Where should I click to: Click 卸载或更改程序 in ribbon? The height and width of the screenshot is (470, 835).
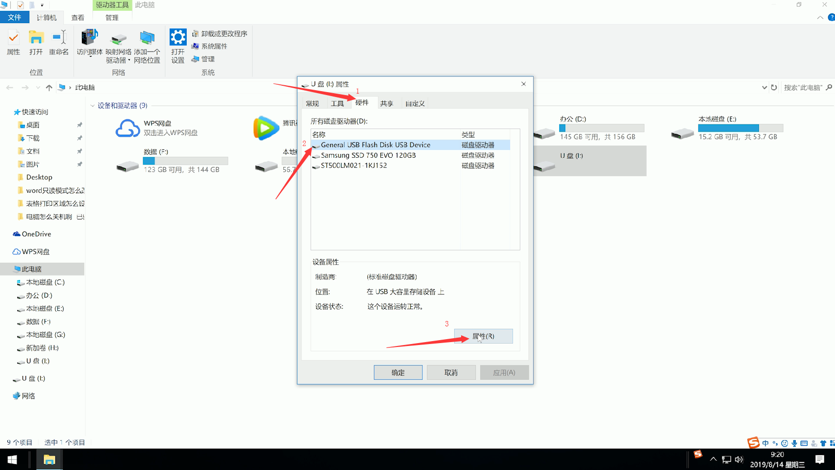(x=220, y=33)
